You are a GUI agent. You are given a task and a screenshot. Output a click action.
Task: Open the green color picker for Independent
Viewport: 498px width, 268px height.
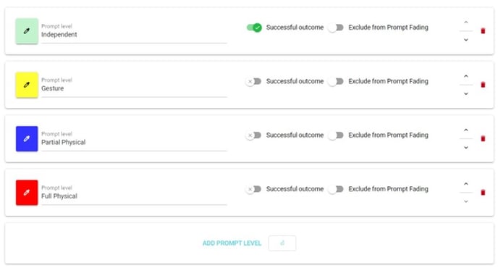27,31
